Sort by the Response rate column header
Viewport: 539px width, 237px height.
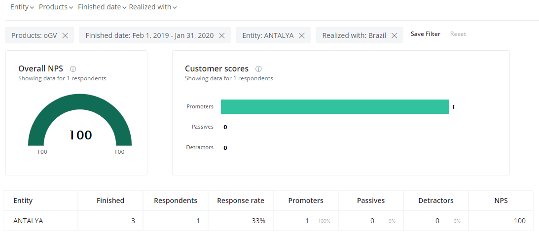241,201
